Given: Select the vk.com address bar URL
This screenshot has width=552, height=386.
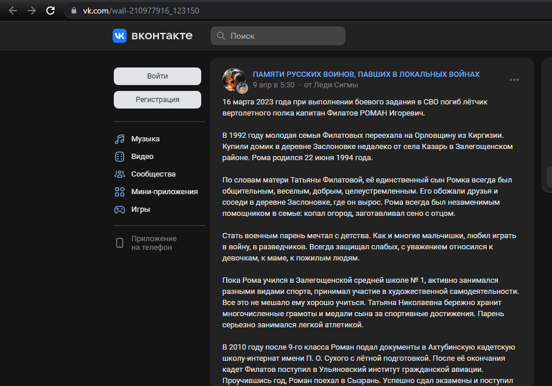Looking at the screenshot, I should (x=141, y=11).
